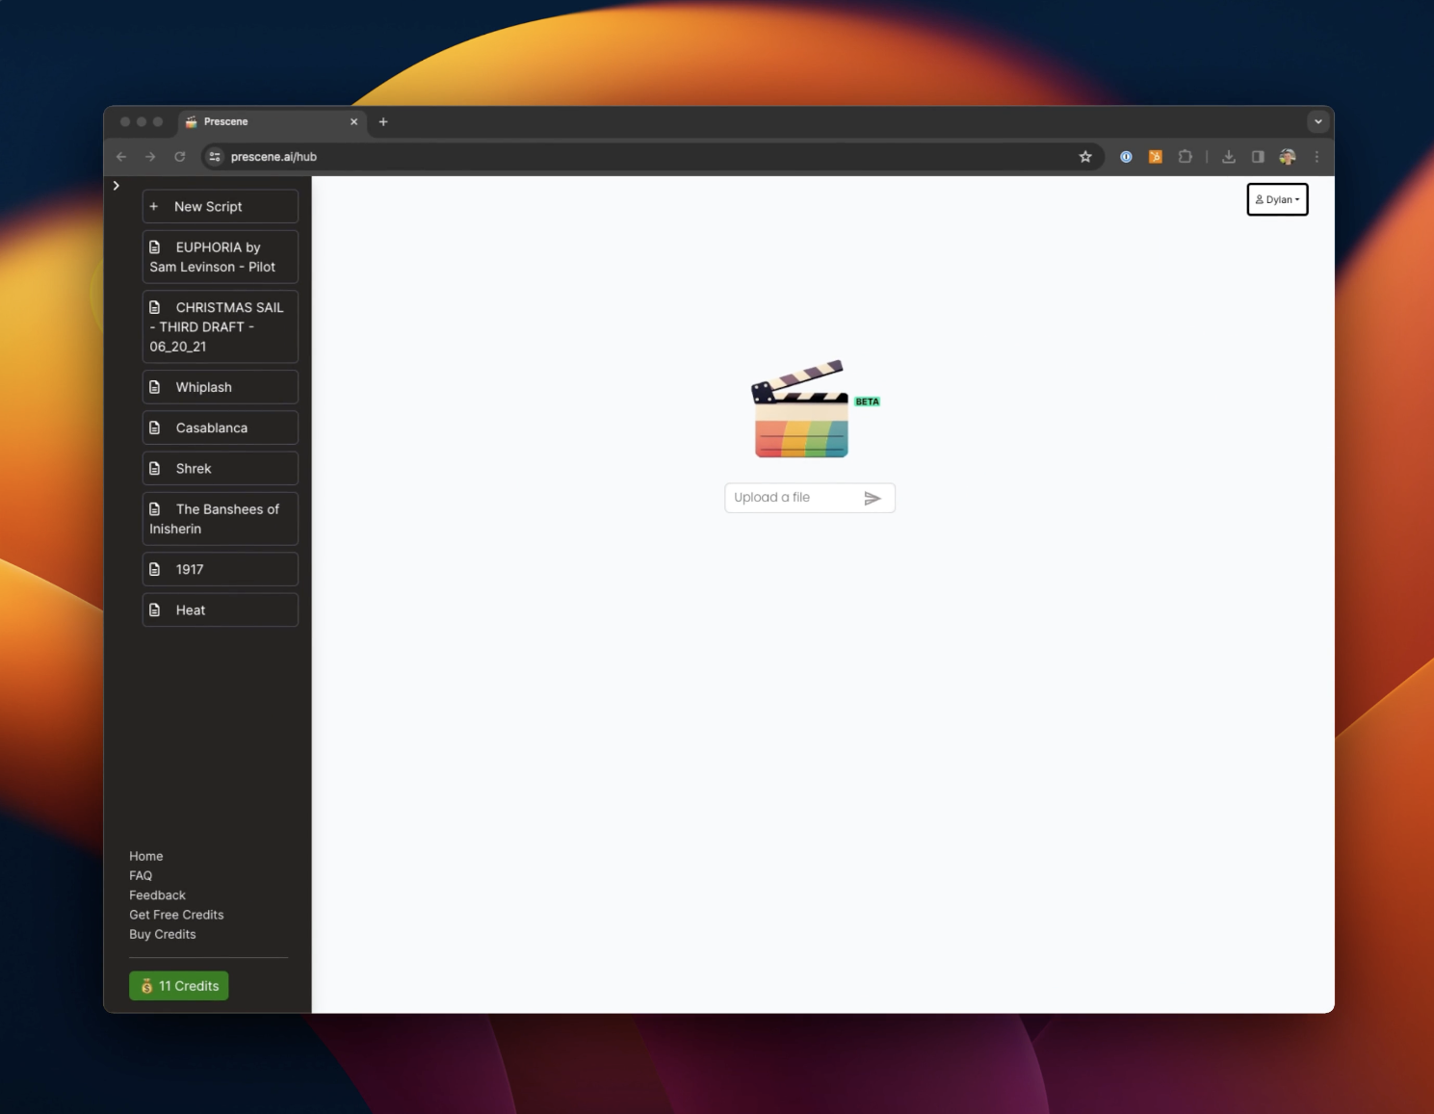Click the browser forward arrow
The image size is (1434, 1114).
[x=150, y=157]
